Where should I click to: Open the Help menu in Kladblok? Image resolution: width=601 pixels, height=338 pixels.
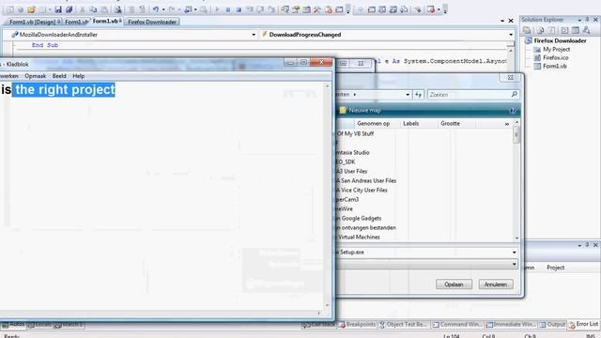pos(79,76)
